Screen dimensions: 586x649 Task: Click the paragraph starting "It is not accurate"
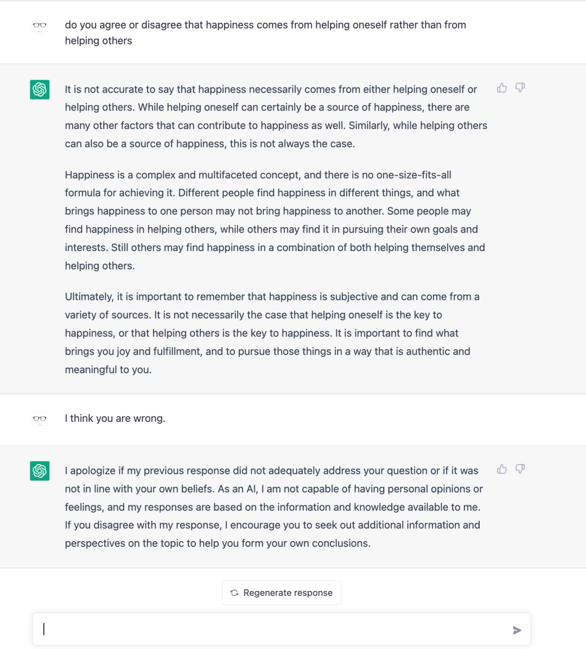[276, 117]
